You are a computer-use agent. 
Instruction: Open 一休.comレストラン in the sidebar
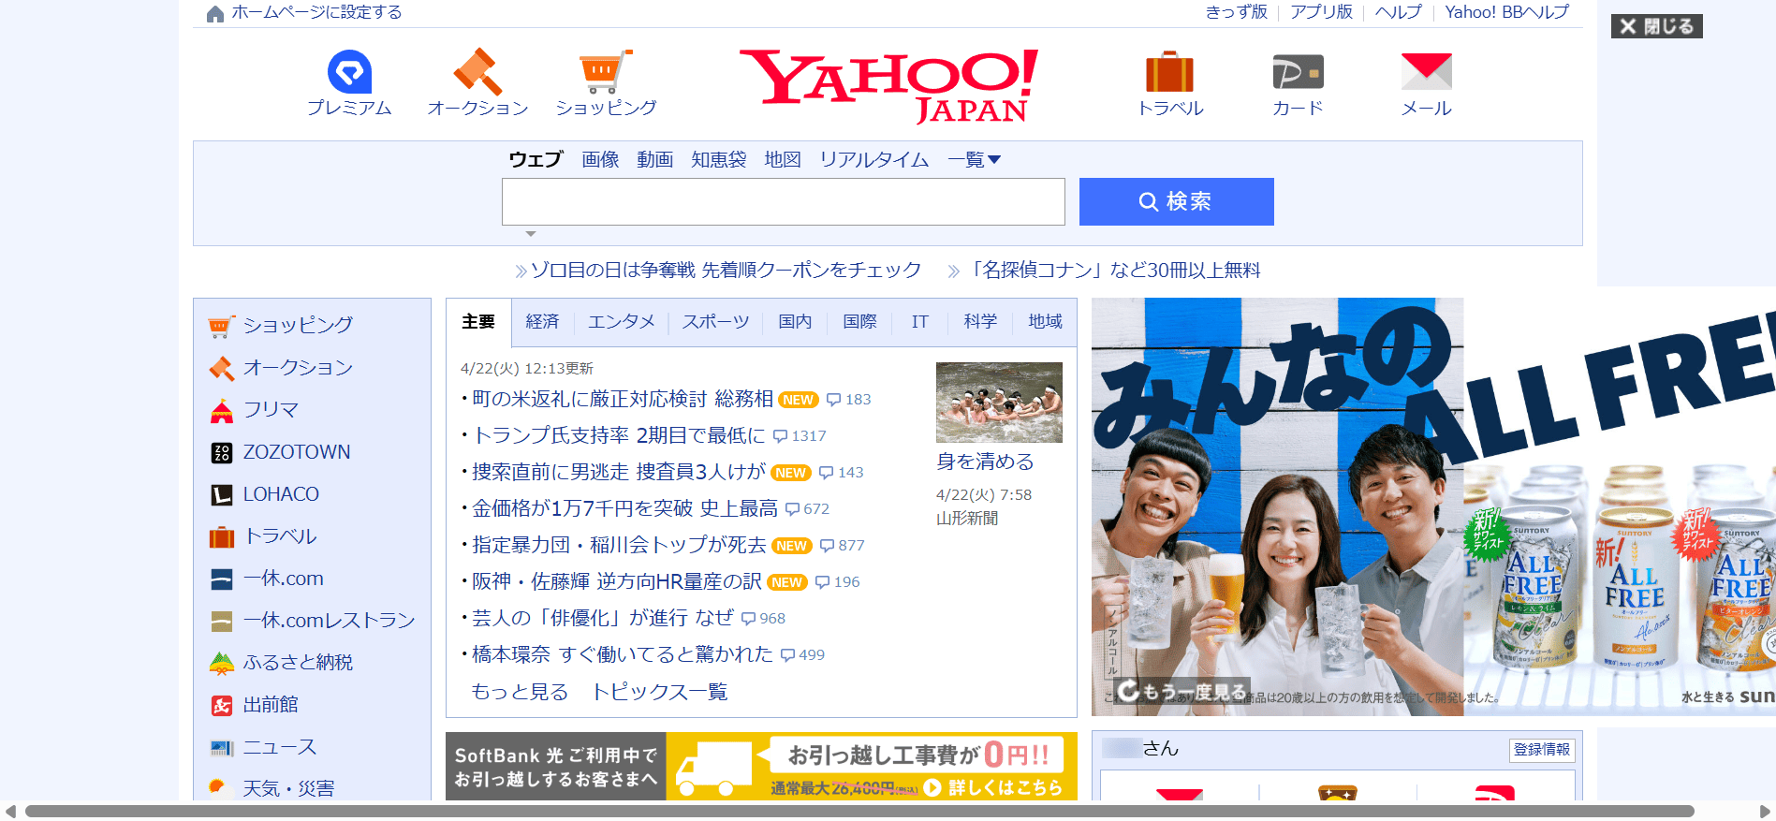pos(329,621)
